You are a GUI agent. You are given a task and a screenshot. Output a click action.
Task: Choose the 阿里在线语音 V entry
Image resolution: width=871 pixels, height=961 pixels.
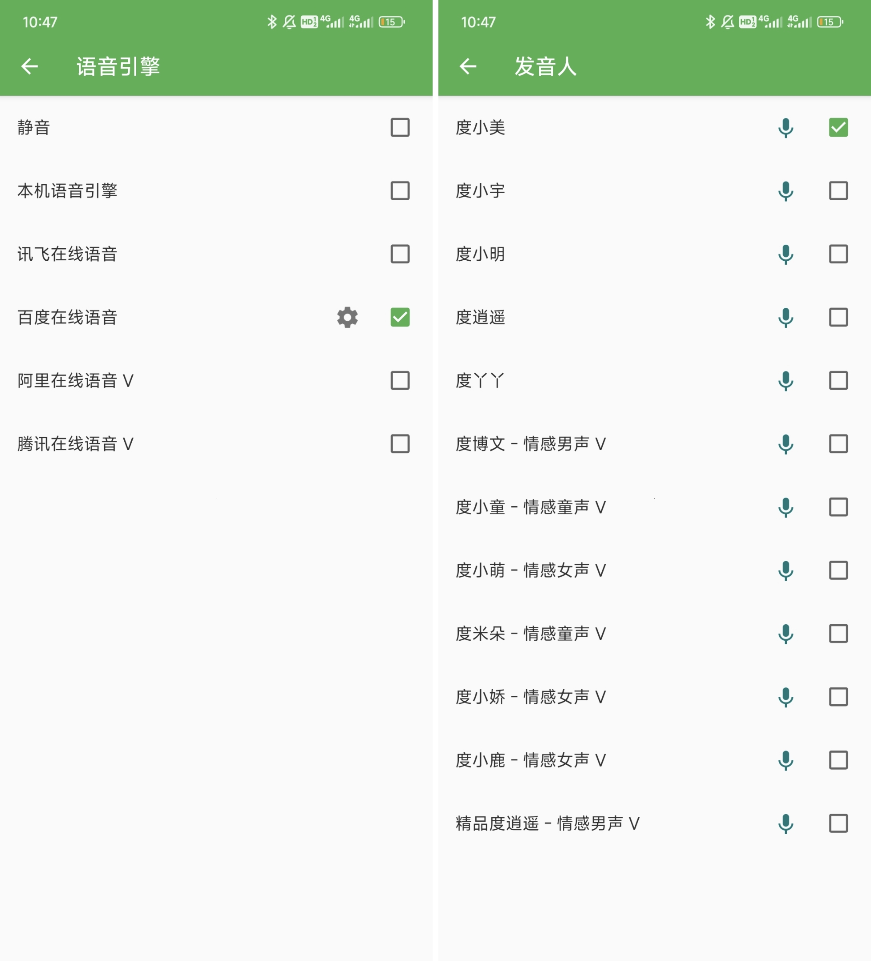click(75, 380)
